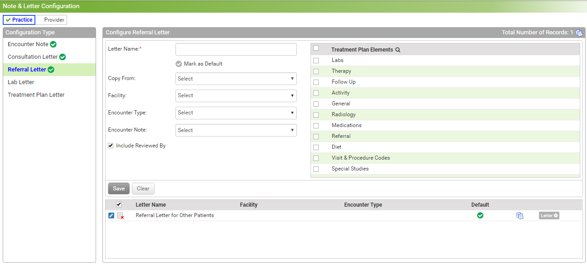Click the green Default checkmark in letter row
Viewport: 587px width, 265px height.
tap(480, 216)
